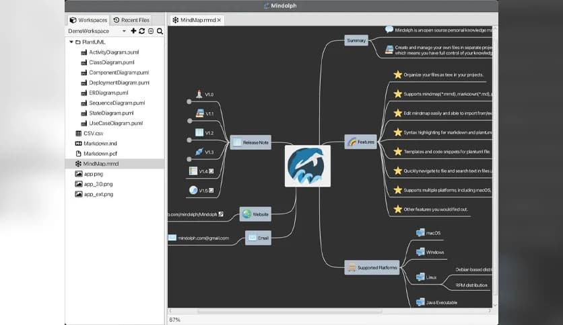The height and width of the screenshot is (325, 563).
Task: Open SequenceDiagram.puml in the file tree
Action: point(117,103)
